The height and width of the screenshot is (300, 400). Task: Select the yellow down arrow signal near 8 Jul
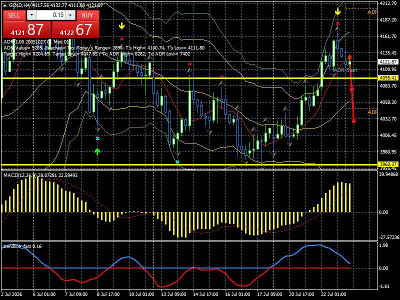point(121,26)
